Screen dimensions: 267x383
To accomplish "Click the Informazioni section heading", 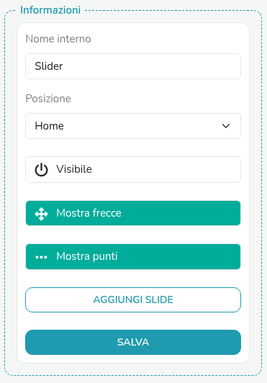I will [x=50, y=10].
